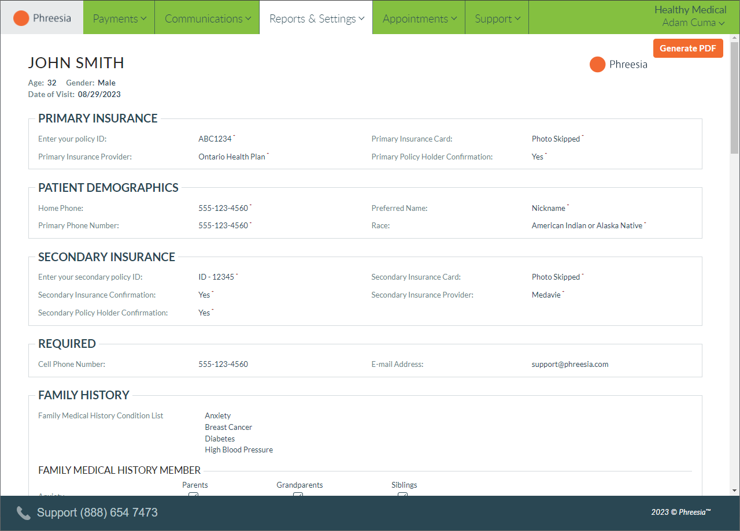The height and width of the screenshot is (531, 740).
Task: Click the Healthy Medical practice name
Action: point(690,10)
